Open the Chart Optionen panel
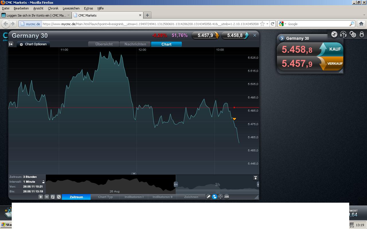 [x=33, y=44]
